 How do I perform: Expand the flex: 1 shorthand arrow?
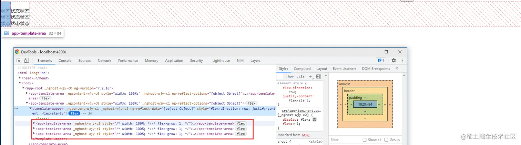(294, 124)
